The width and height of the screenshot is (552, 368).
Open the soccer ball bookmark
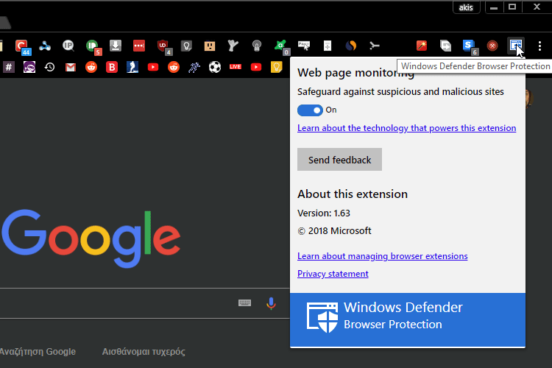(x=215, y=67)
